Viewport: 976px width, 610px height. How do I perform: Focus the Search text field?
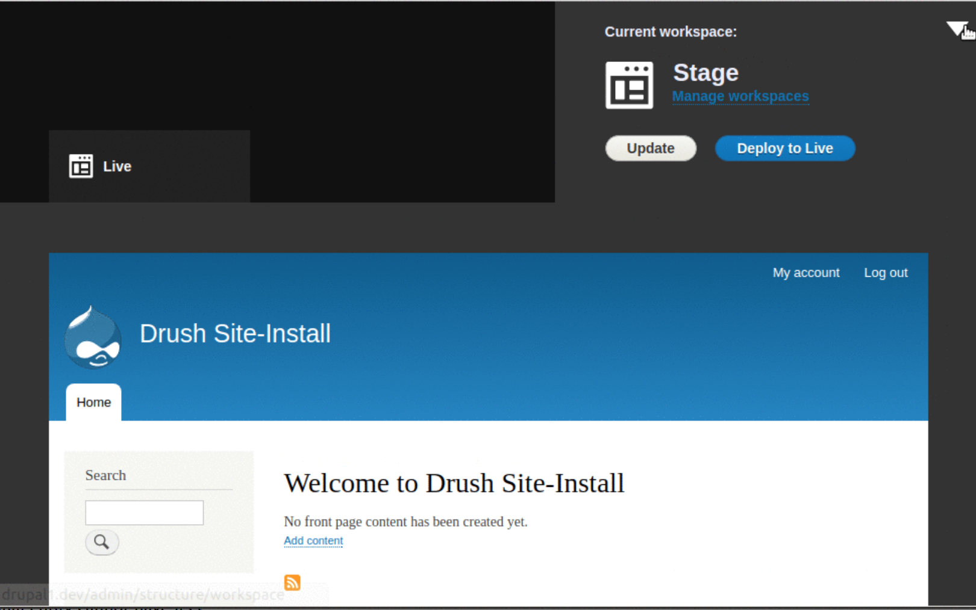144,513
